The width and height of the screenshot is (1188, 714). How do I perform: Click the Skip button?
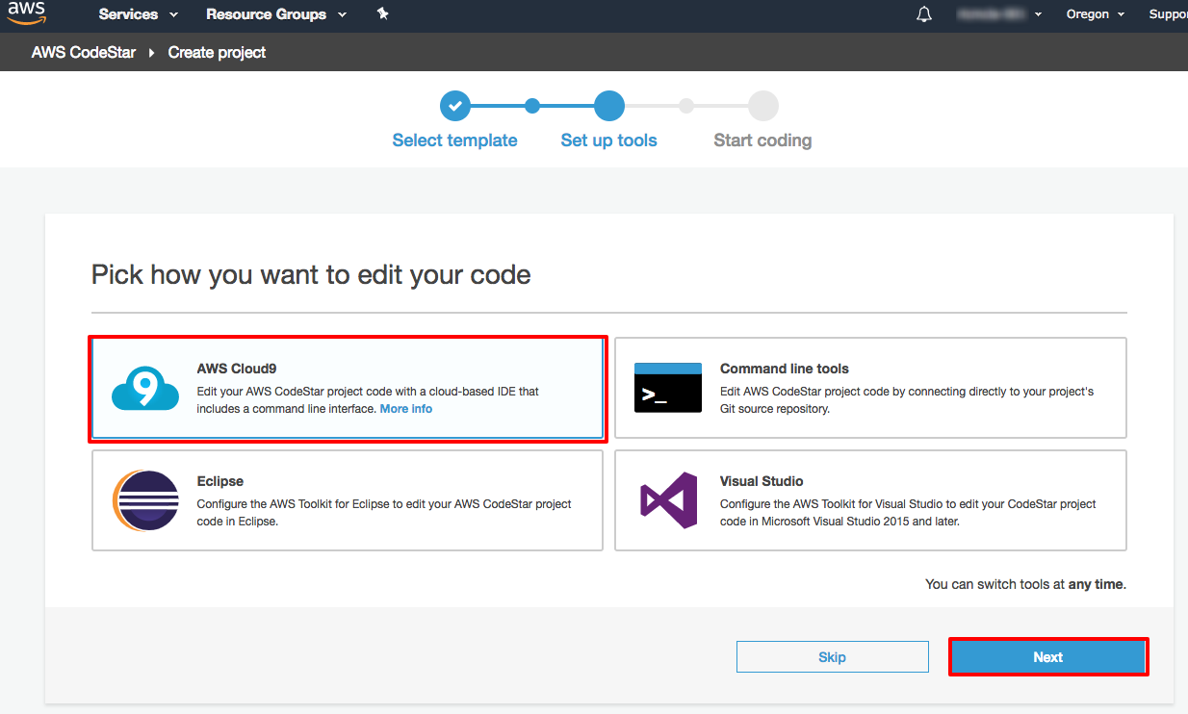(x=833, y=657)
